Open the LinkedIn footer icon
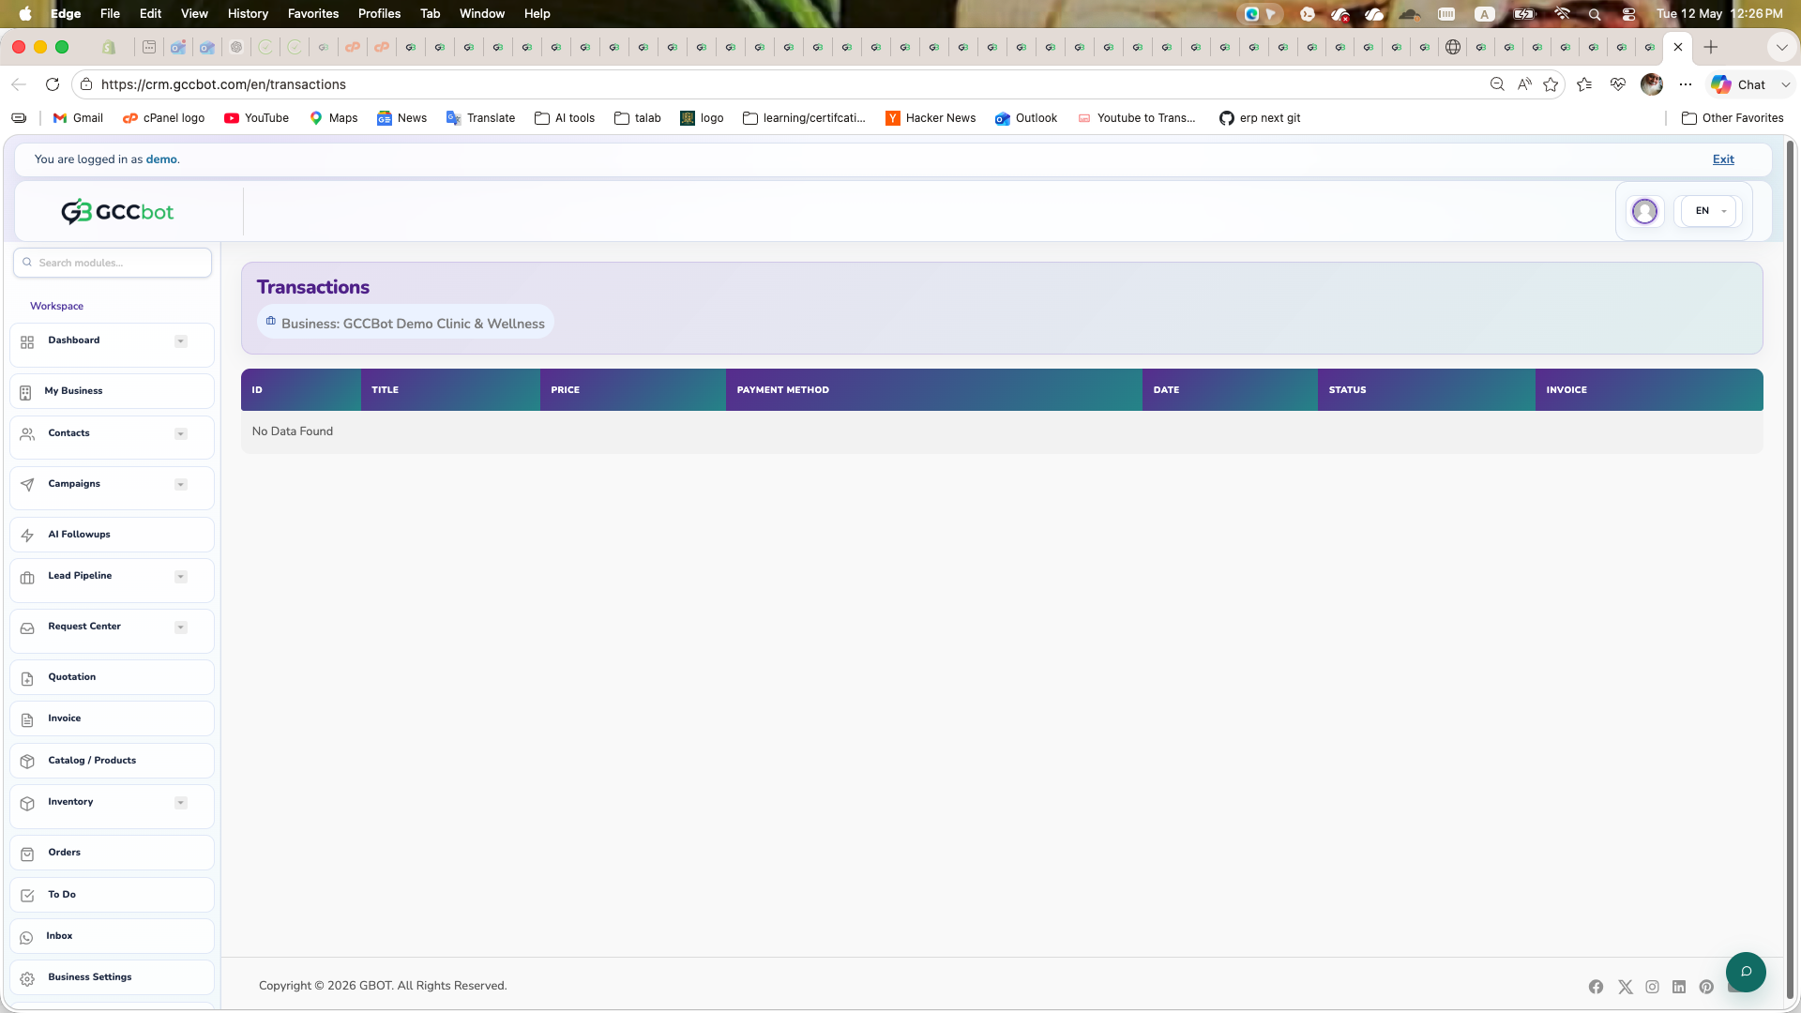 coord(1679,987)
